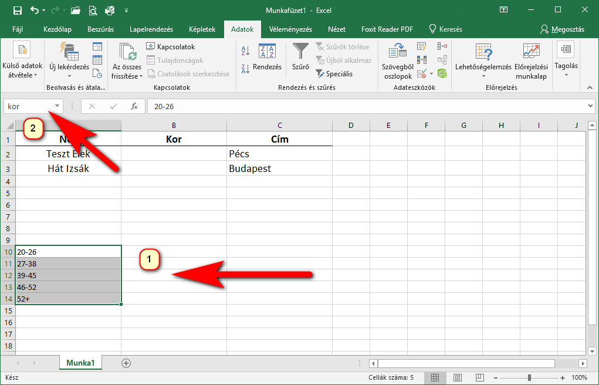Click the Külső adatok átvétele button
The width and height of the screenshot is (599, 385).
[22, 60]
